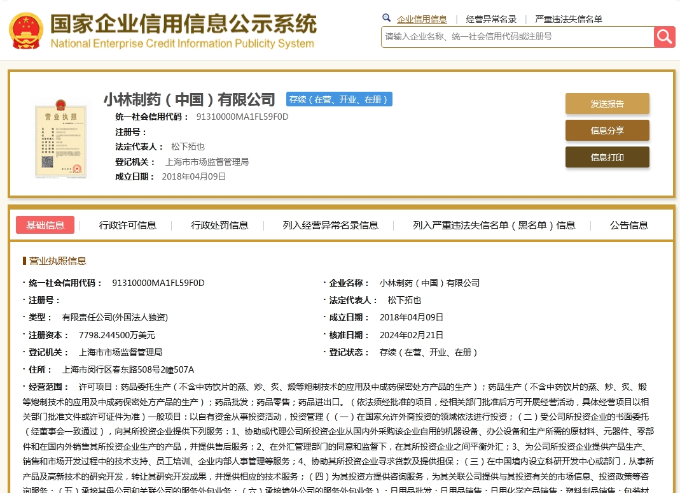This screenshot has width=680, height=493.
Task: Click the 法定代表人 value in license details
Action: click(405, 300)
